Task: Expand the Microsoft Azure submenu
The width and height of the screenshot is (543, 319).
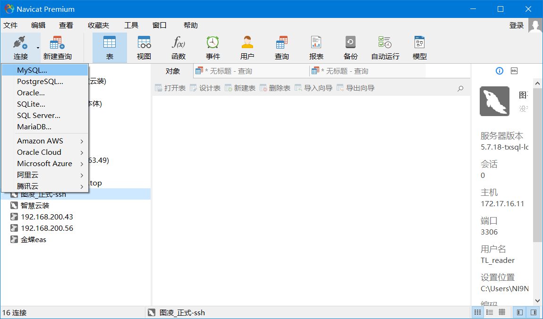Action: point(45,164)
